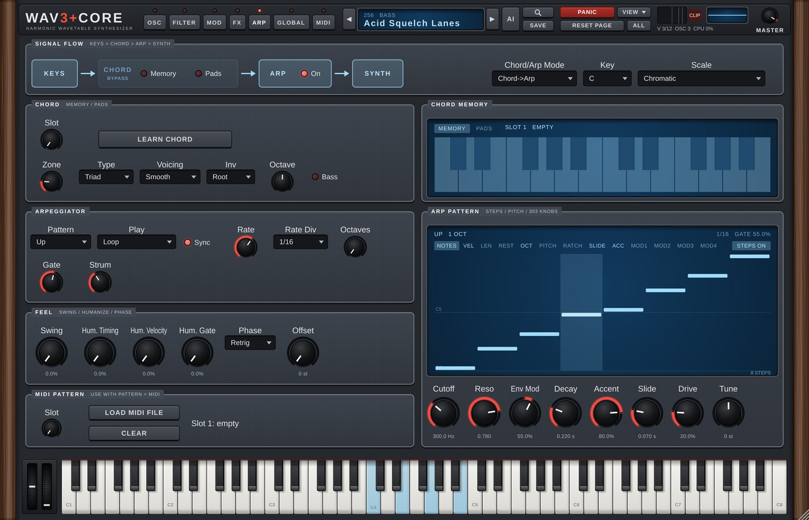This screenshot has height=520, width=809.
Task: Click the RESET PAGE button
Action: click(x=592, y=25)
